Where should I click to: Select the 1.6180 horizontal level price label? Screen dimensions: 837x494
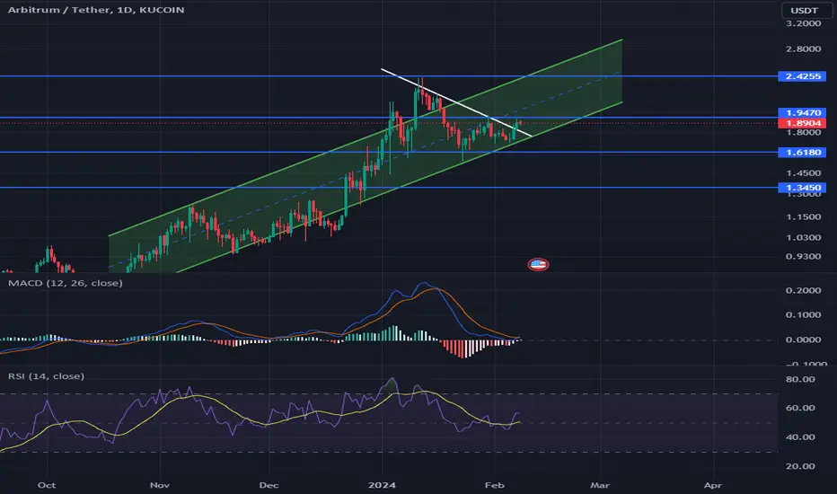tap(802, 152)
